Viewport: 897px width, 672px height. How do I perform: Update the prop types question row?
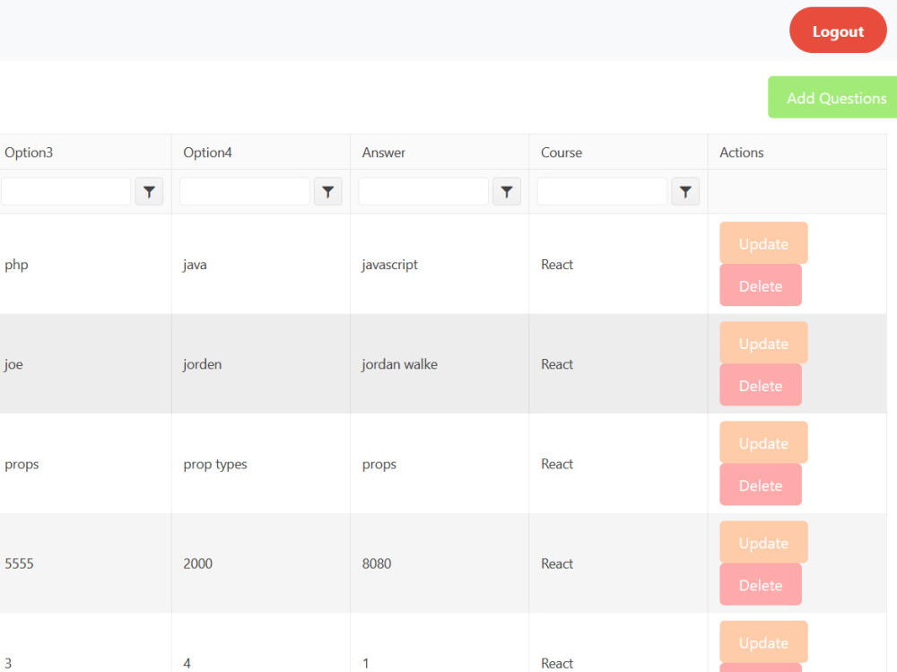763,442
